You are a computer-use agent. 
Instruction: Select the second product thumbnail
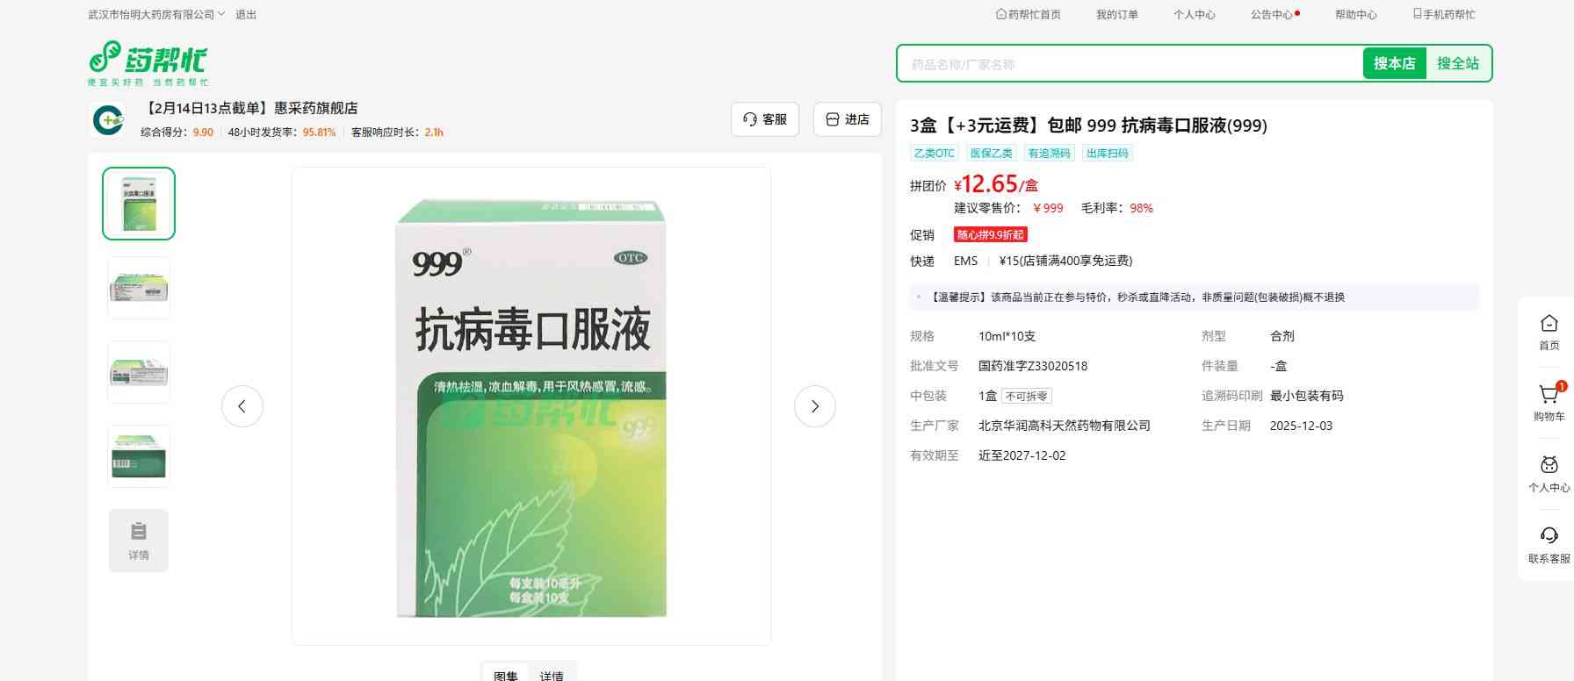(x=139, y=288)
